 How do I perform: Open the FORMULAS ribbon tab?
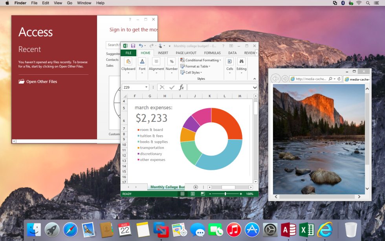click(212, 53)
